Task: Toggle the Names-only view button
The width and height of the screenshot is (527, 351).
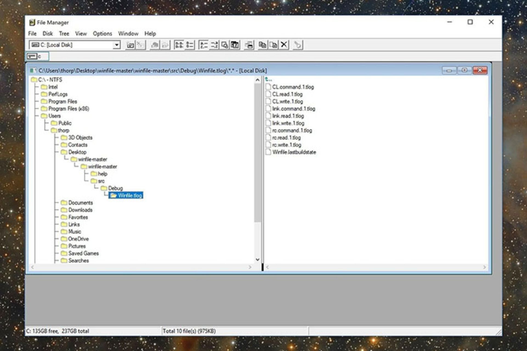Action: 179,45
